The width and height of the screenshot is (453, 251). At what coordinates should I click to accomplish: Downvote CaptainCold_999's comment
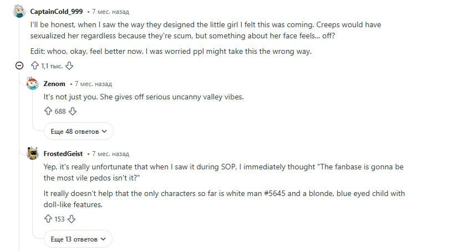click(x=69, y=66)
